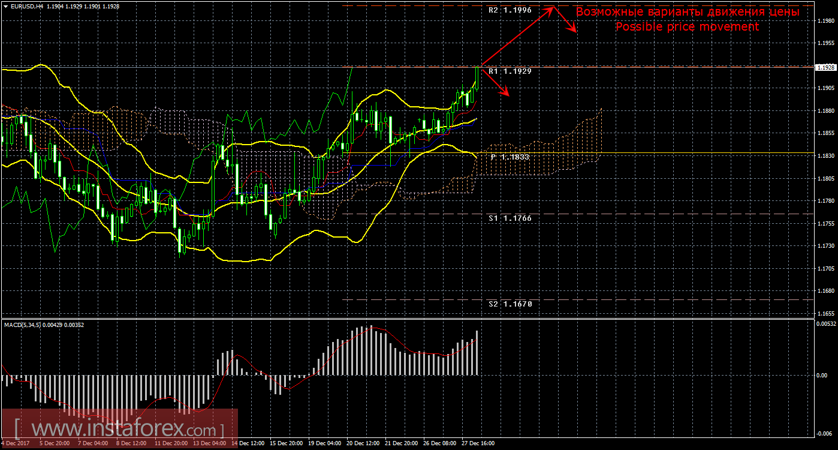Click the 19 Dec 04:00 time label
The height and width of the screenshot is (450, 838).
[x=325, y=443]
